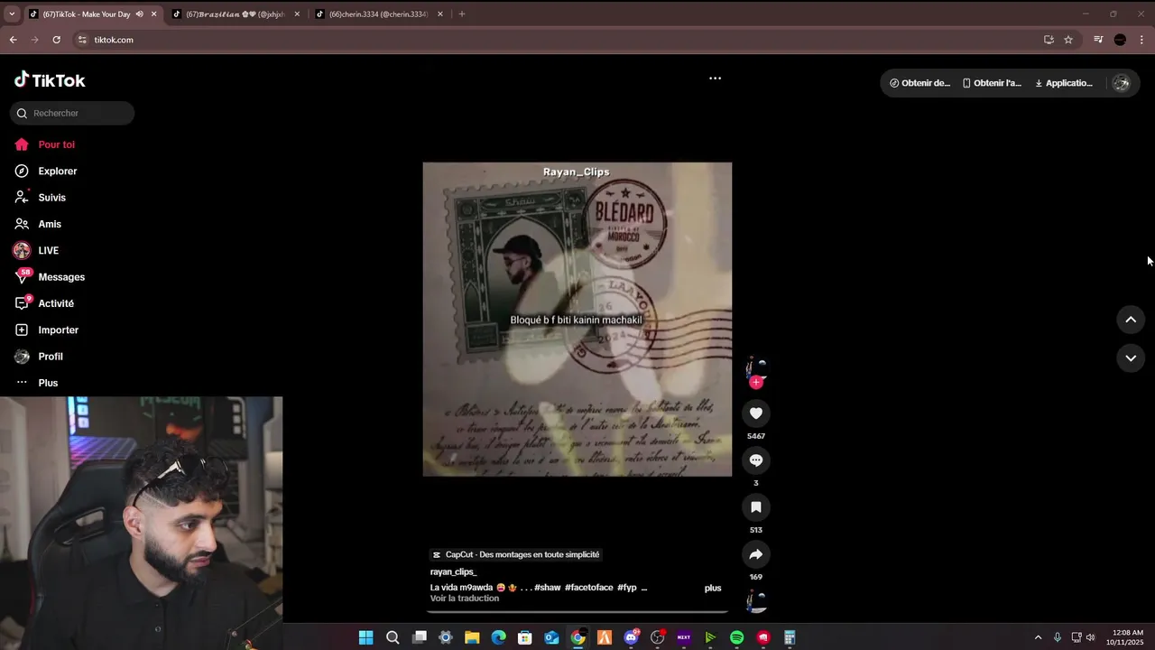Go to the previous video with up arrow
Viewport: 1155px width, 650px height.
coord(1131,320)
